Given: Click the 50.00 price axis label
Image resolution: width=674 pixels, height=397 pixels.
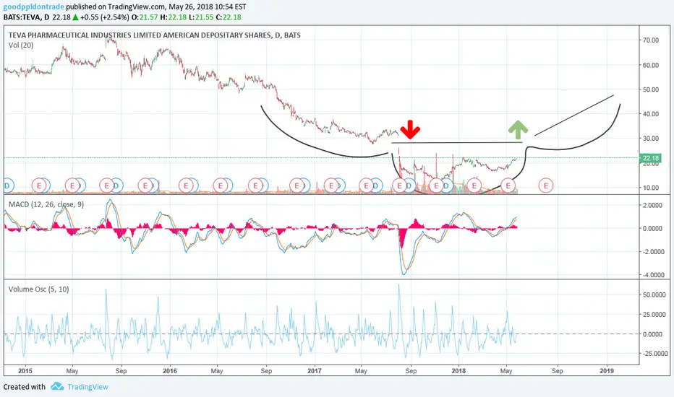Looking at the screenshot, I should coord(651,90).
